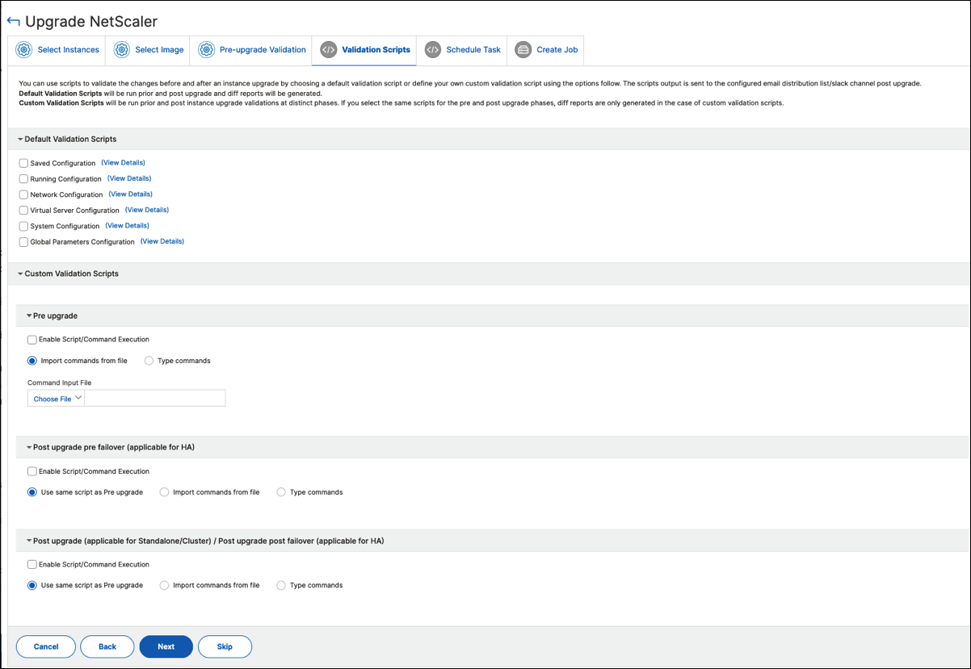The height and width of the screenshot is (669, 971).
Task: Click the Select Instances tab icon
Action: pos(24,49)
